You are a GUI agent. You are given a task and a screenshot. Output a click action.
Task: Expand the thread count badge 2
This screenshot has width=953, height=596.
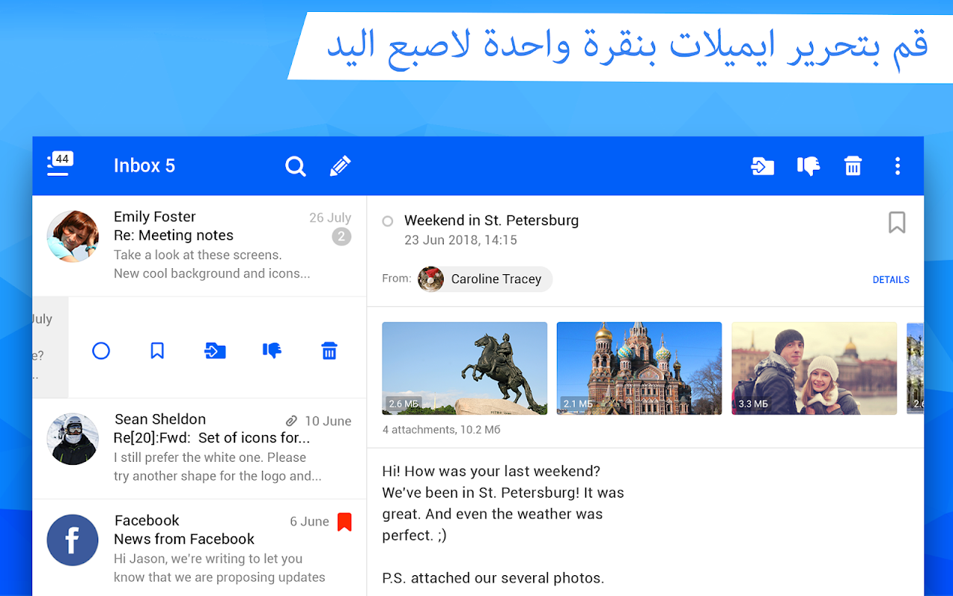coord(342,237)
